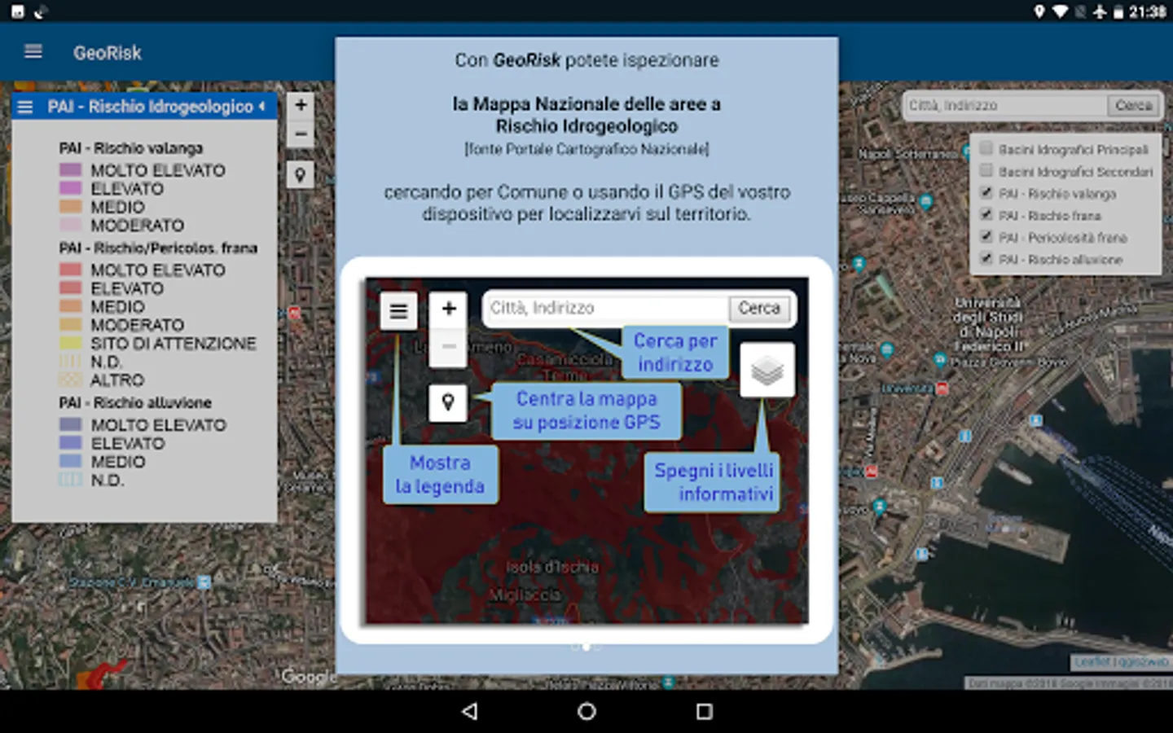Open the GeoRisk main hamburger menu
The image size is (1173, 733).
(33, 52)
